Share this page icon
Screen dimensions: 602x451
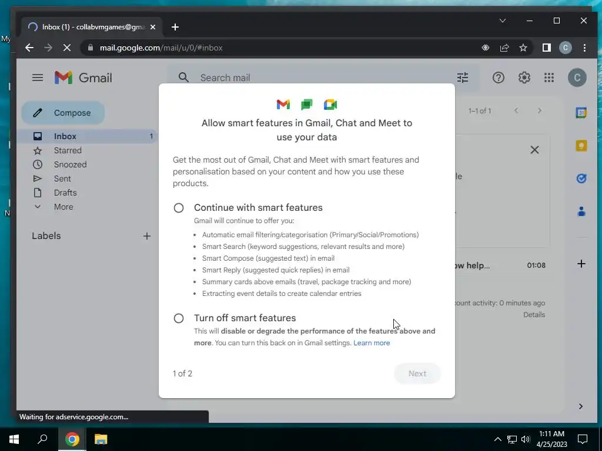[504, 48]
